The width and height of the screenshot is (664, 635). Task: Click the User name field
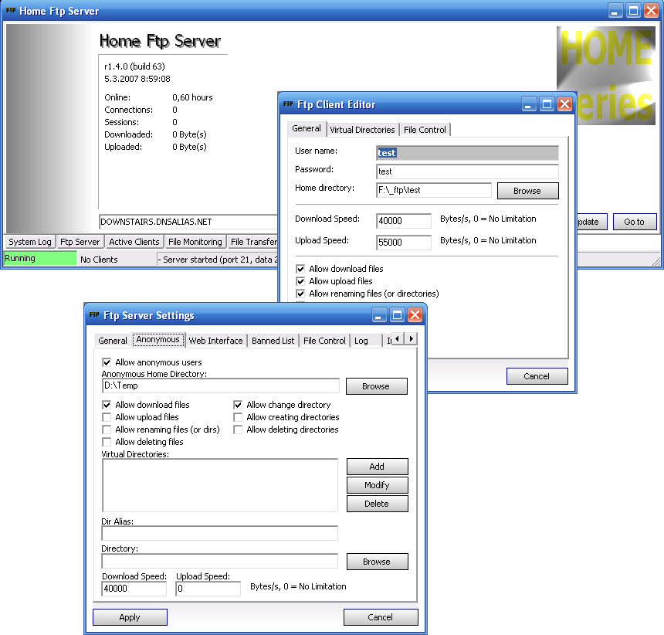467,152
